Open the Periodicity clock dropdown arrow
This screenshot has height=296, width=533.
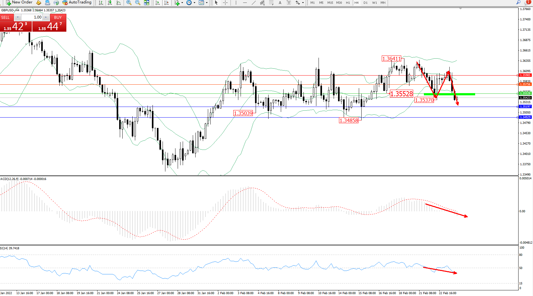[194, 3]
